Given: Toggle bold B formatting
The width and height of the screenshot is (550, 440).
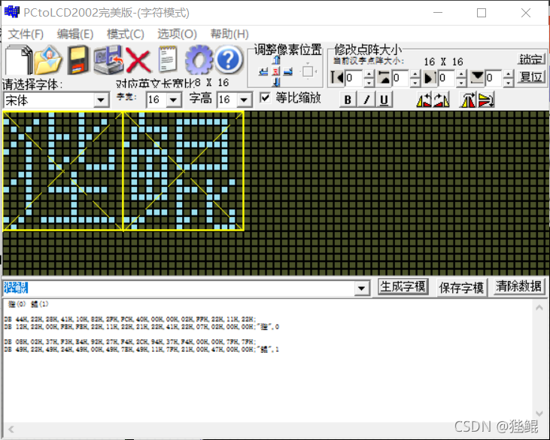Looking at the screenshot, I should pyautogui.click(x=348, y=99).
